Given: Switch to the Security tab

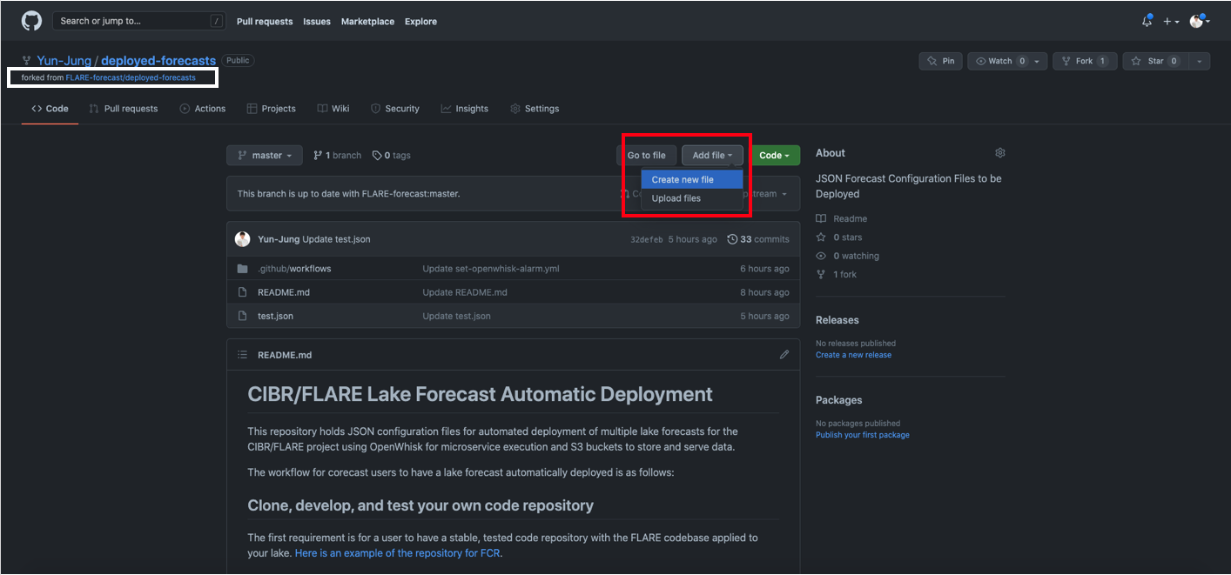Looking at the screenshot, I should click(x=395, y=109).
